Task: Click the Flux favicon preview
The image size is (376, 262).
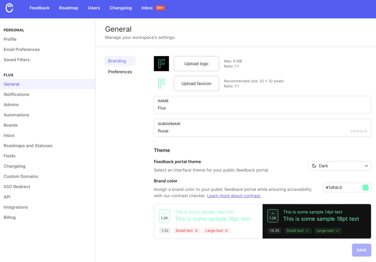Action: tap(161, 84)
